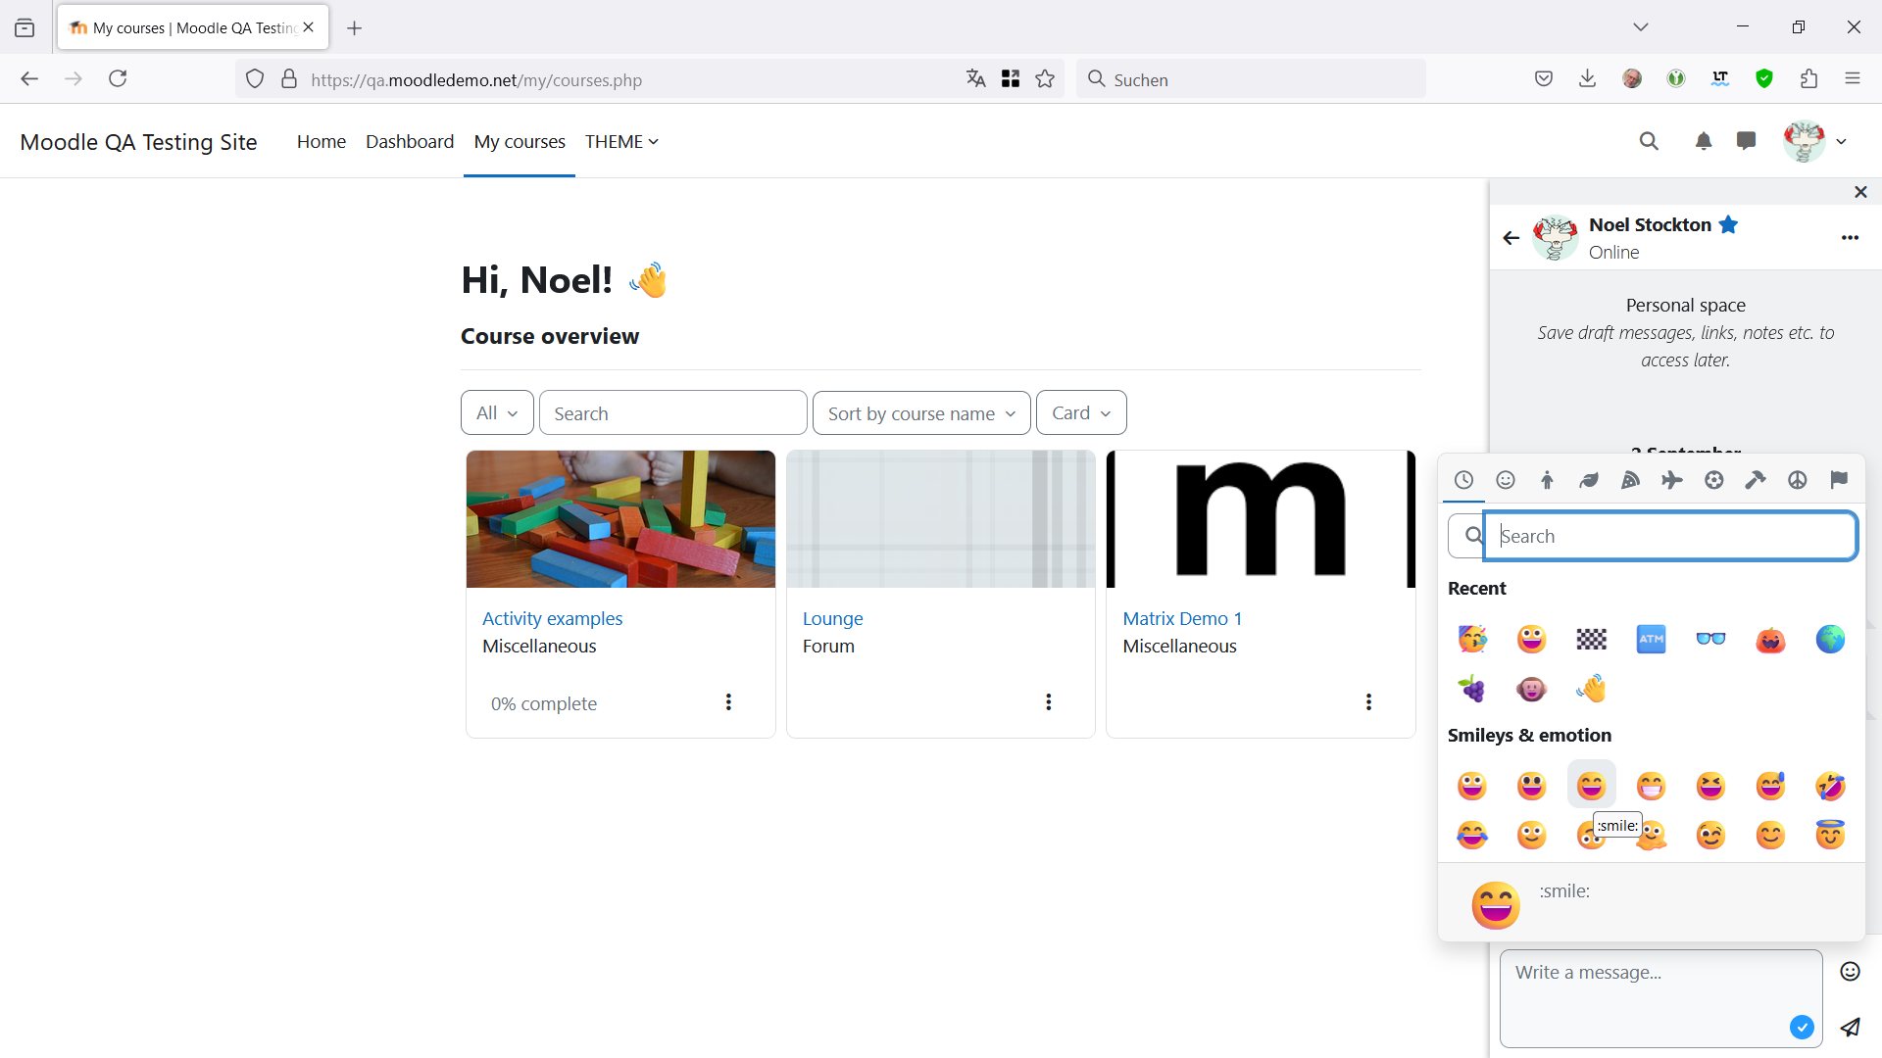Click in the emoji Search field

click(x=1670, y=536)
